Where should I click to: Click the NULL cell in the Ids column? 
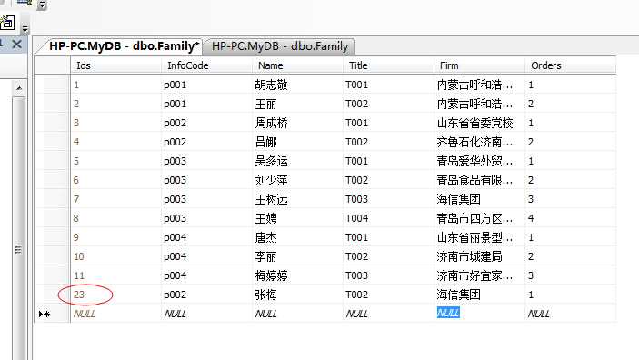115,314
